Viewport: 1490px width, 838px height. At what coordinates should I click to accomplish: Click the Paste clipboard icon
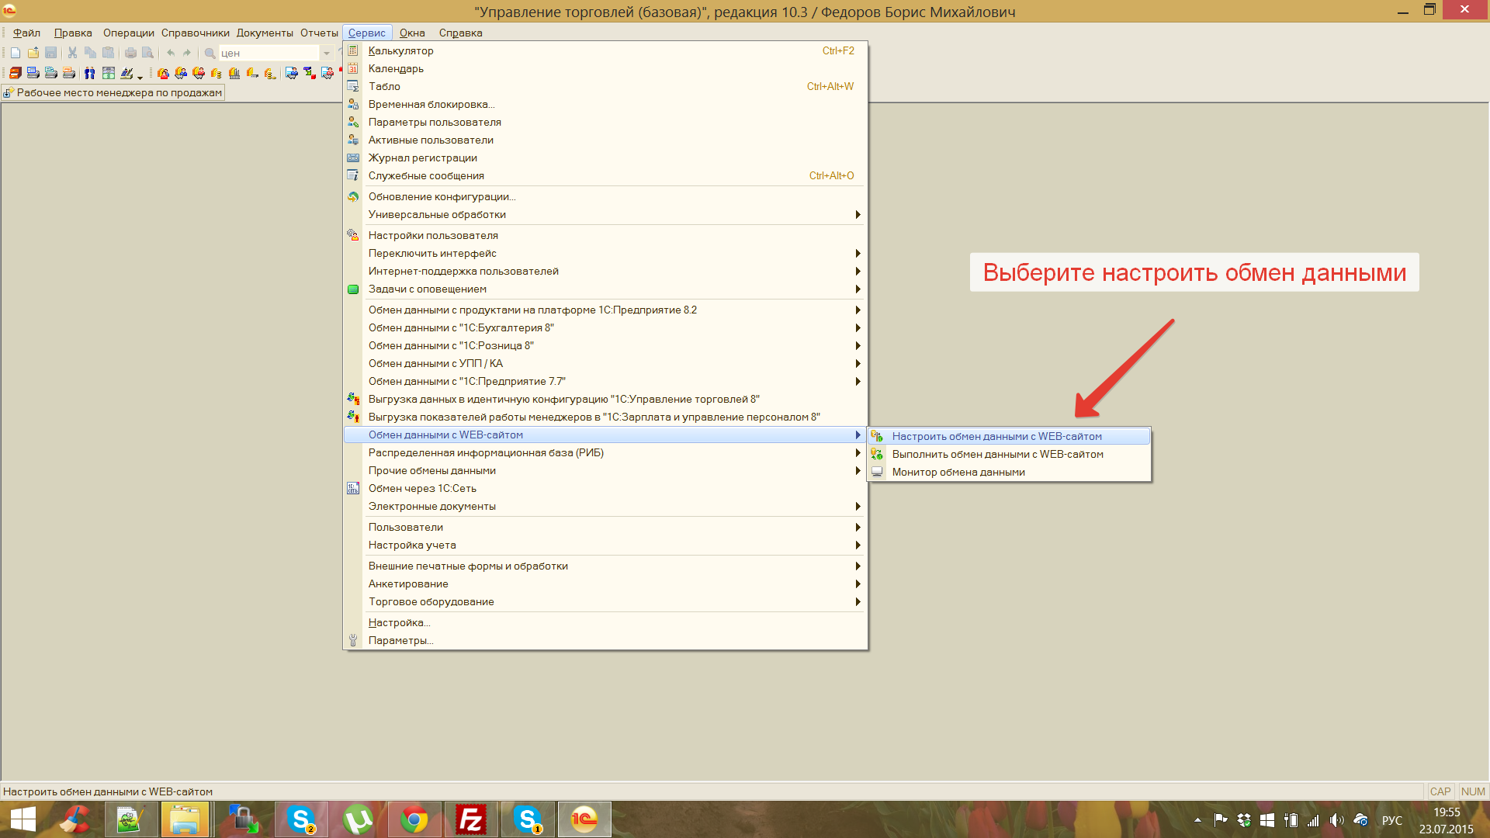coord(108,53)
